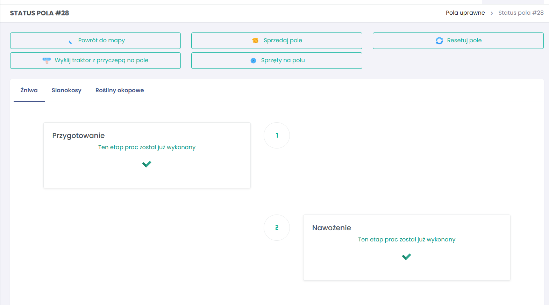
Task: Click the green checkmark in the Nawożenie card
Action: [406, 257]
